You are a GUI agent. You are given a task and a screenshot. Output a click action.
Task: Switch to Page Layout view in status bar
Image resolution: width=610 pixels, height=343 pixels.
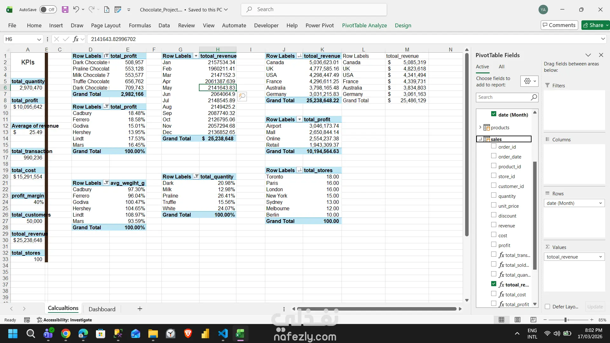(x=518, y=320)
